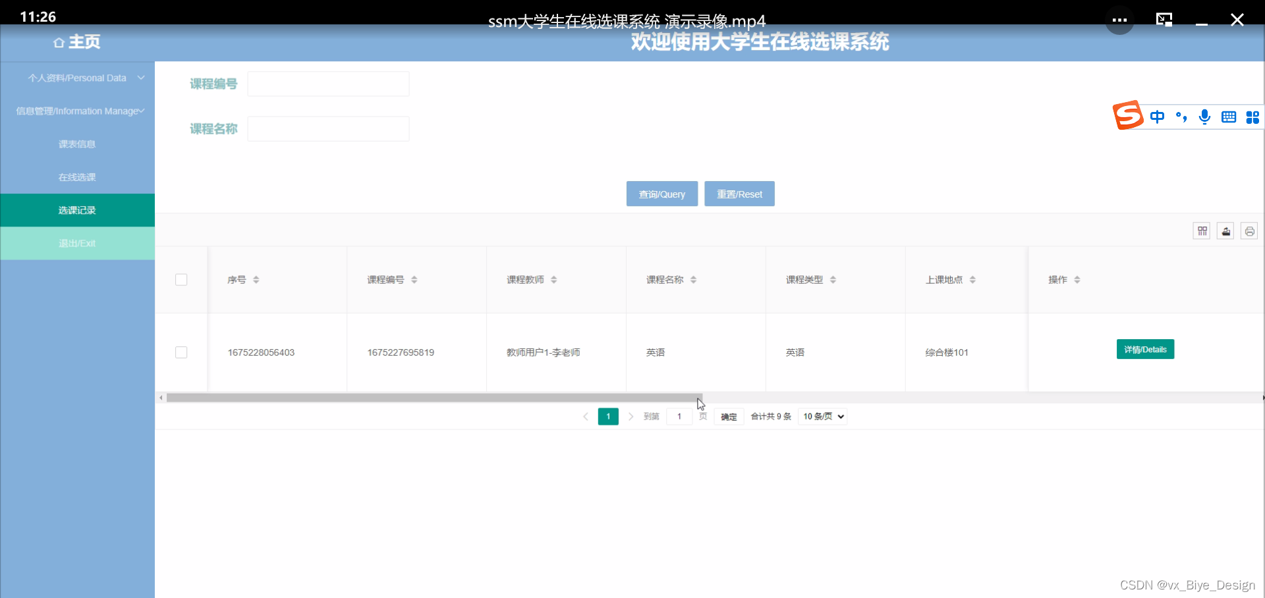This screenshot has width=1265, height=598.
Task: Click 退出/Exit menu item
Action: 78,243
